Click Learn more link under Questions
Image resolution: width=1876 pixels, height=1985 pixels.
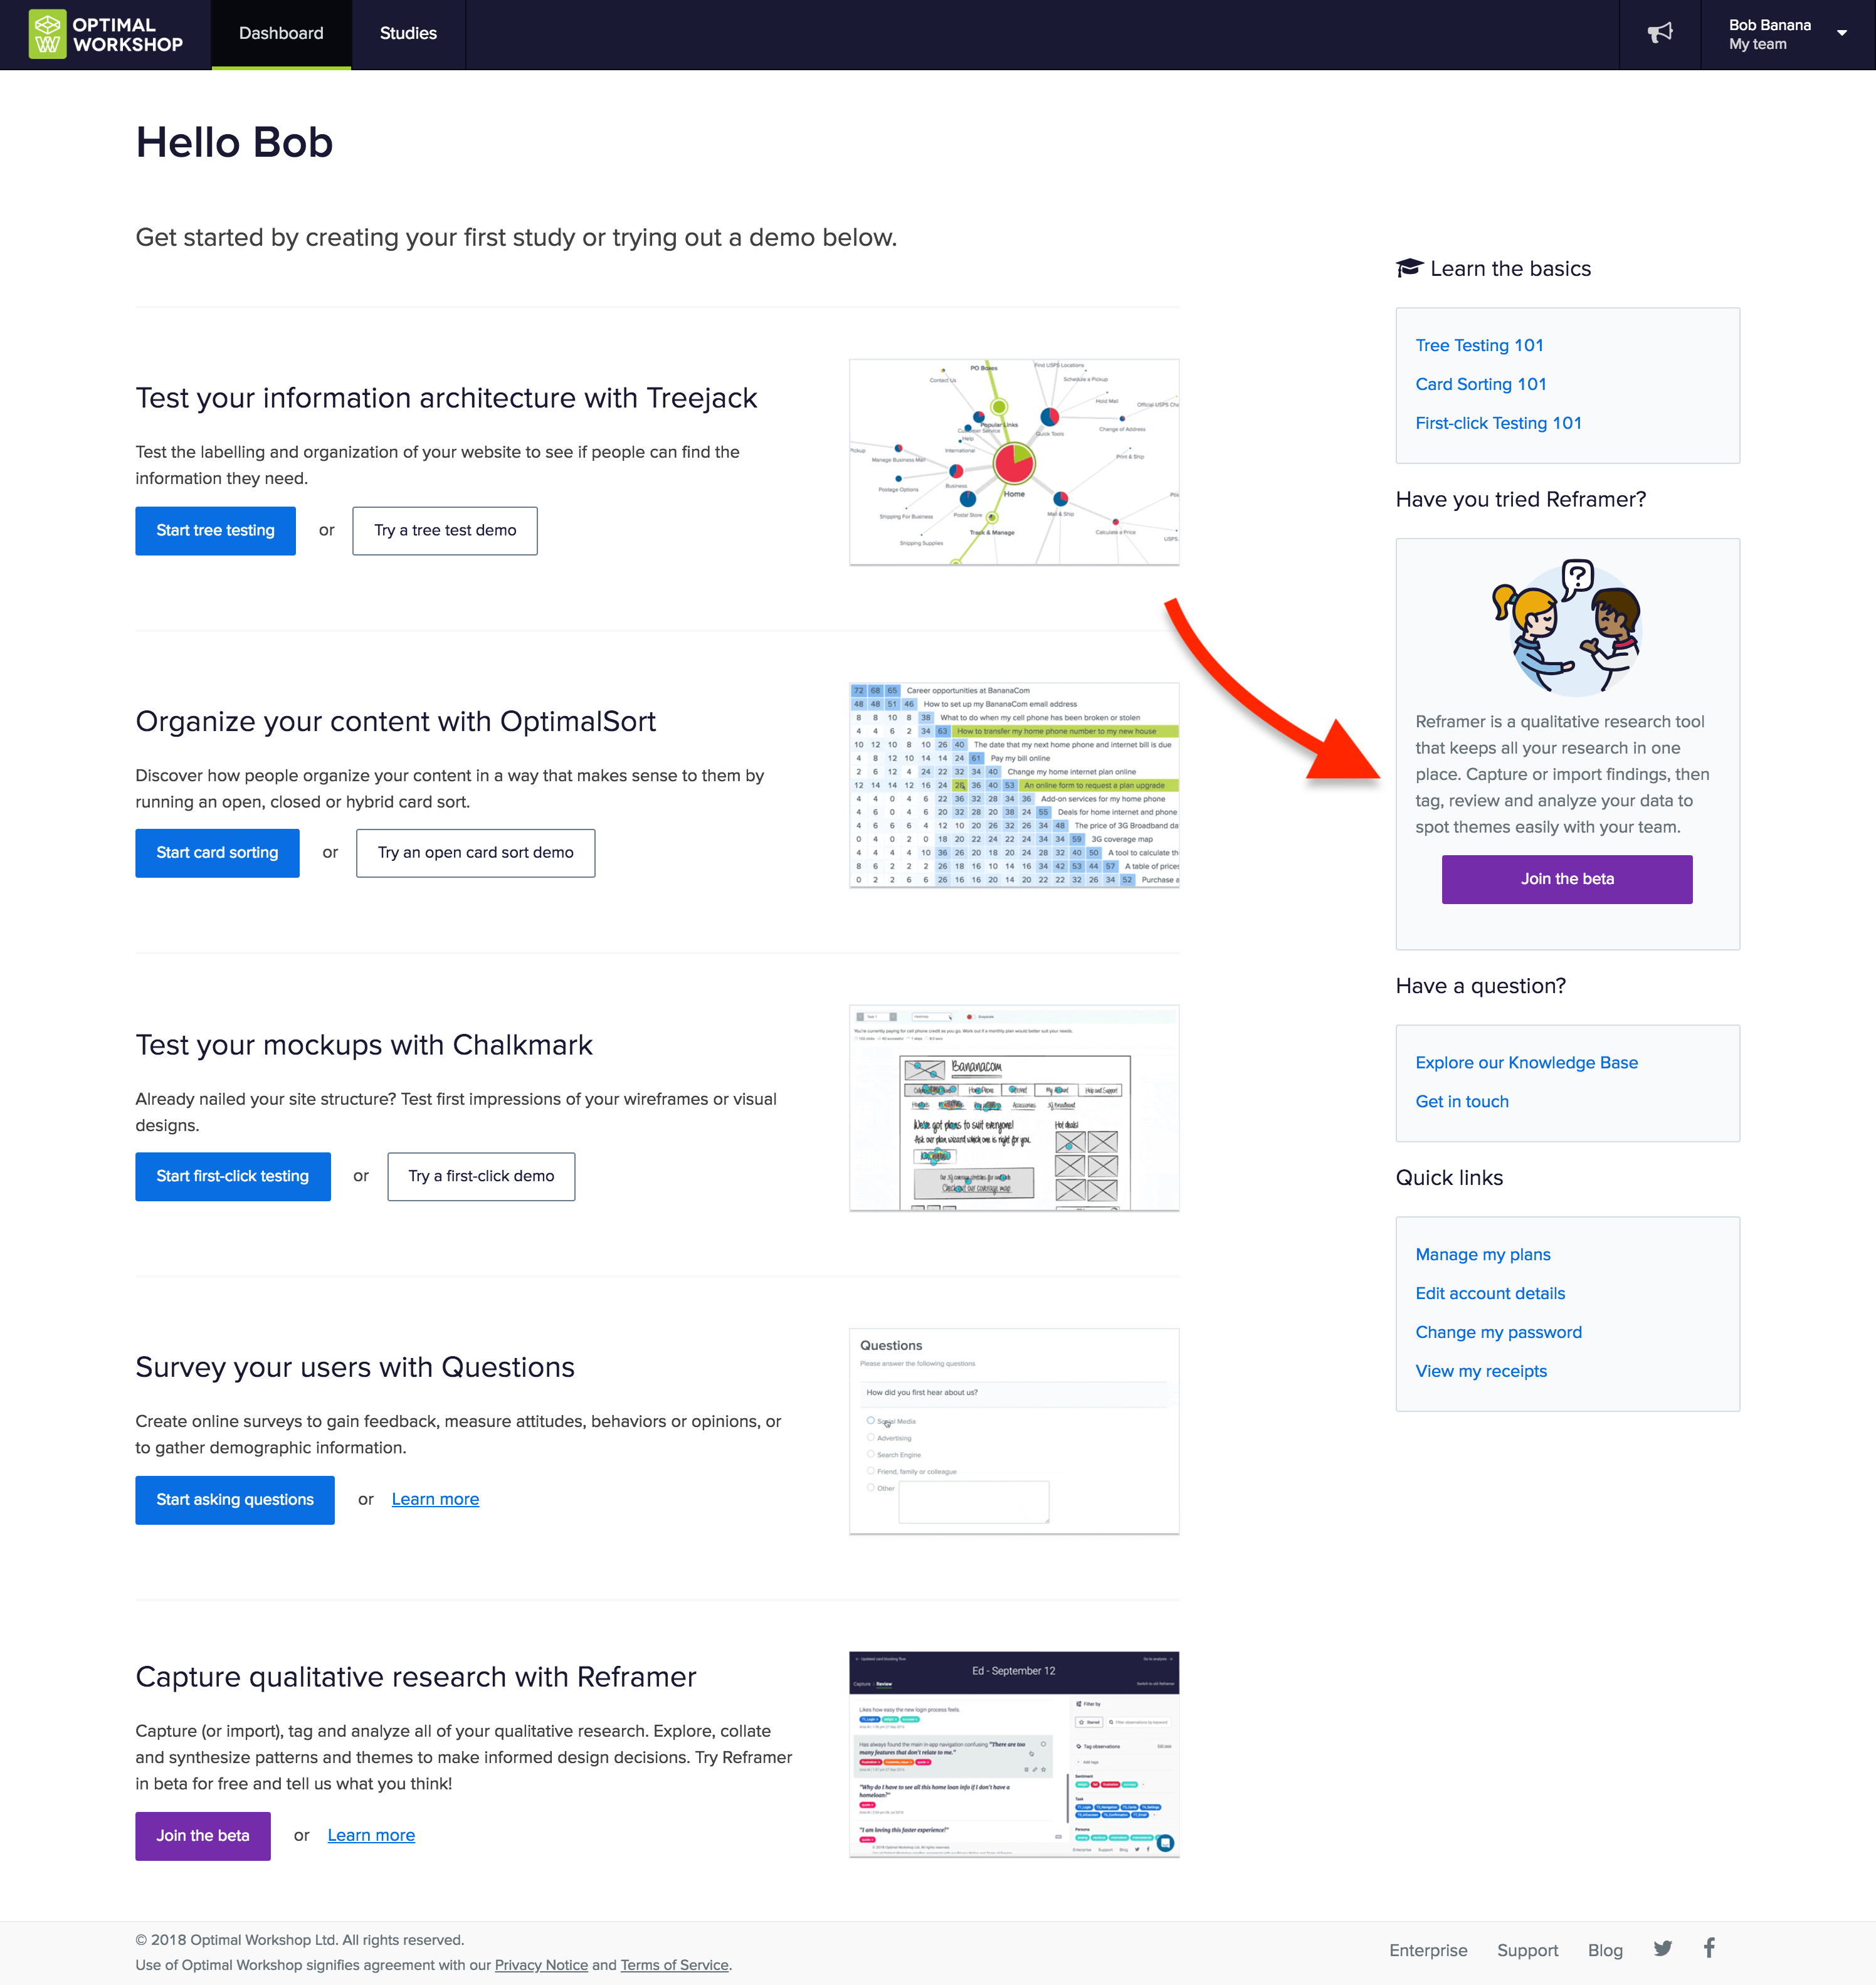435,1499
